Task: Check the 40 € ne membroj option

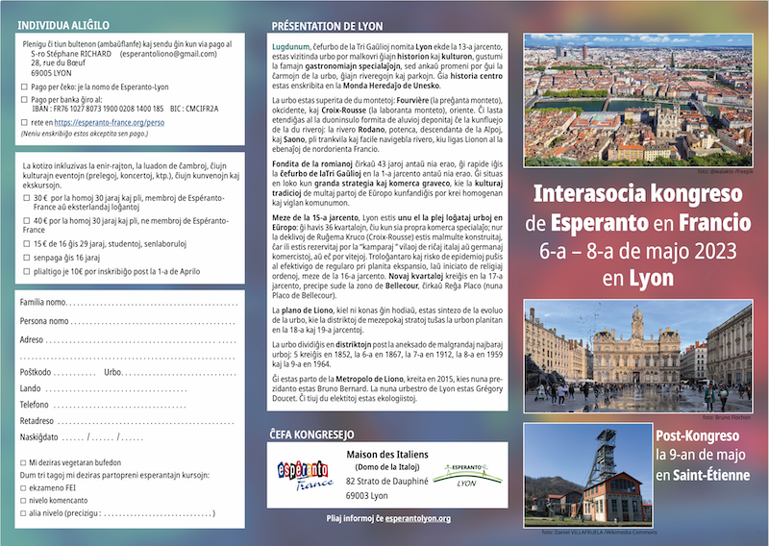Action: [x=27, y=221]
